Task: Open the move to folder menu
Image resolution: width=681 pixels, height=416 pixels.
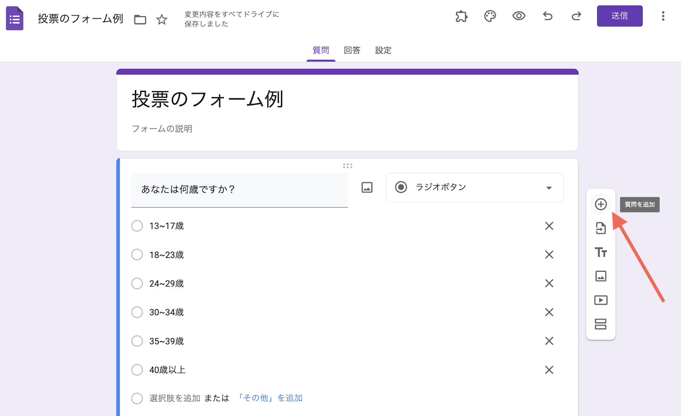Action: 140,20
